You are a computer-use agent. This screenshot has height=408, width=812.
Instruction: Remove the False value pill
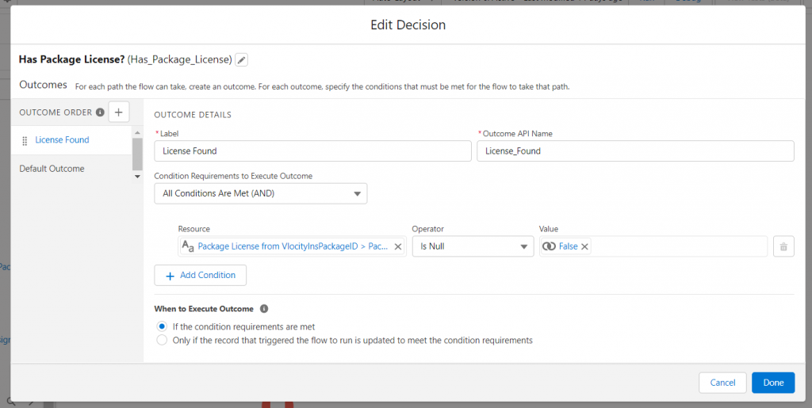point(584,246)
